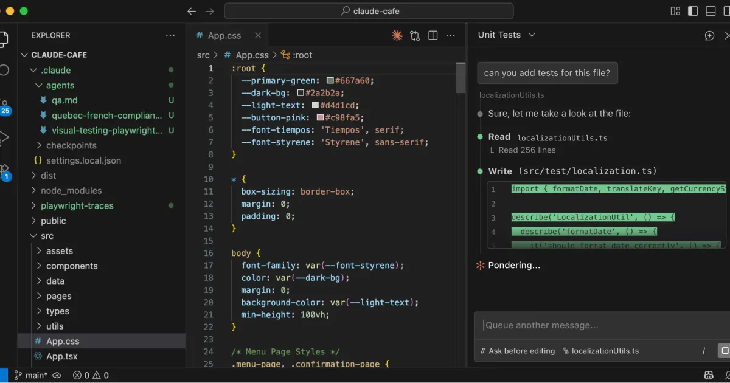Toggle the bottom panel layout button
730x383 pixels.
click(x=711, y=11)
